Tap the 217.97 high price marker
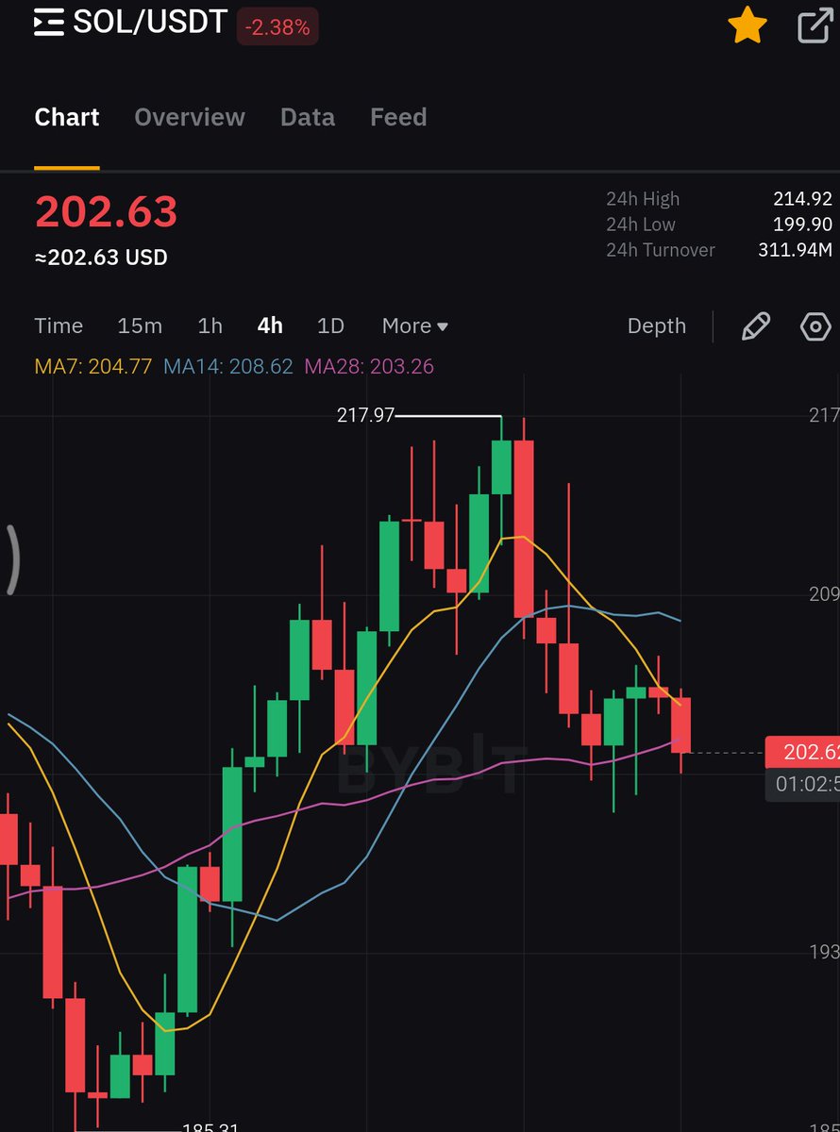The width and height of the screenshot is (840, 1132). (x=365, y=416)
